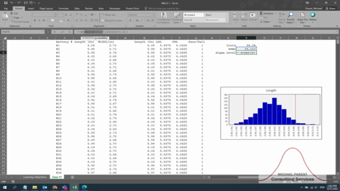340x191 pixels.
Task: Apply the Accounting dollar format
Action: pyautogui.click(x=130, y=20)
